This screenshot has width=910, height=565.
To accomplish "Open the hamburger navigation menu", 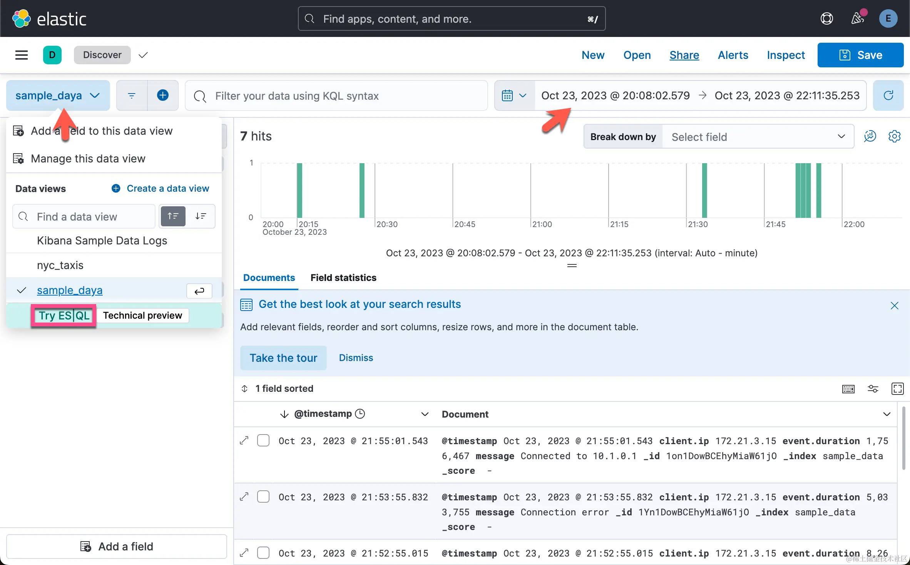I will click(22, 55).
